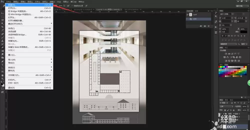250x130 pixels.
Task: Click leading value field 13.93 点
Action: click(x=241, y=18)
